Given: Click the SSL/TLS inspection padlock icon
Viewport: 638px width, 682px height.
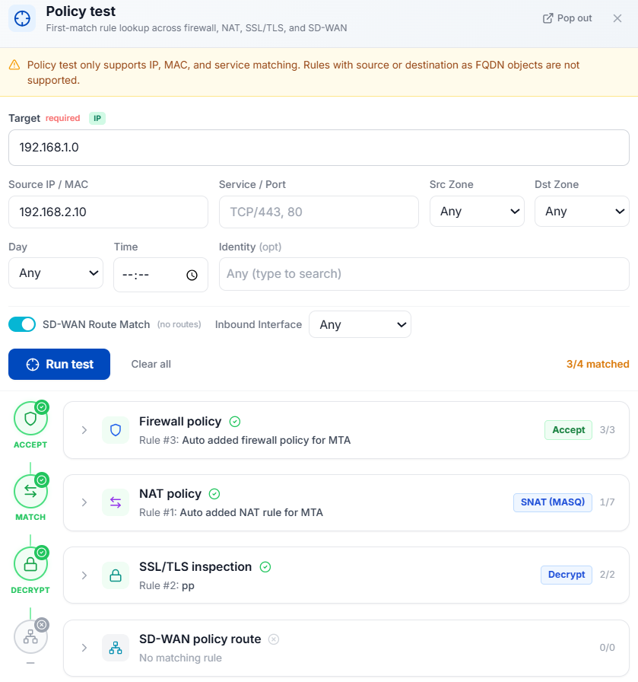Looking at the screenshot, I should (116, 575).
